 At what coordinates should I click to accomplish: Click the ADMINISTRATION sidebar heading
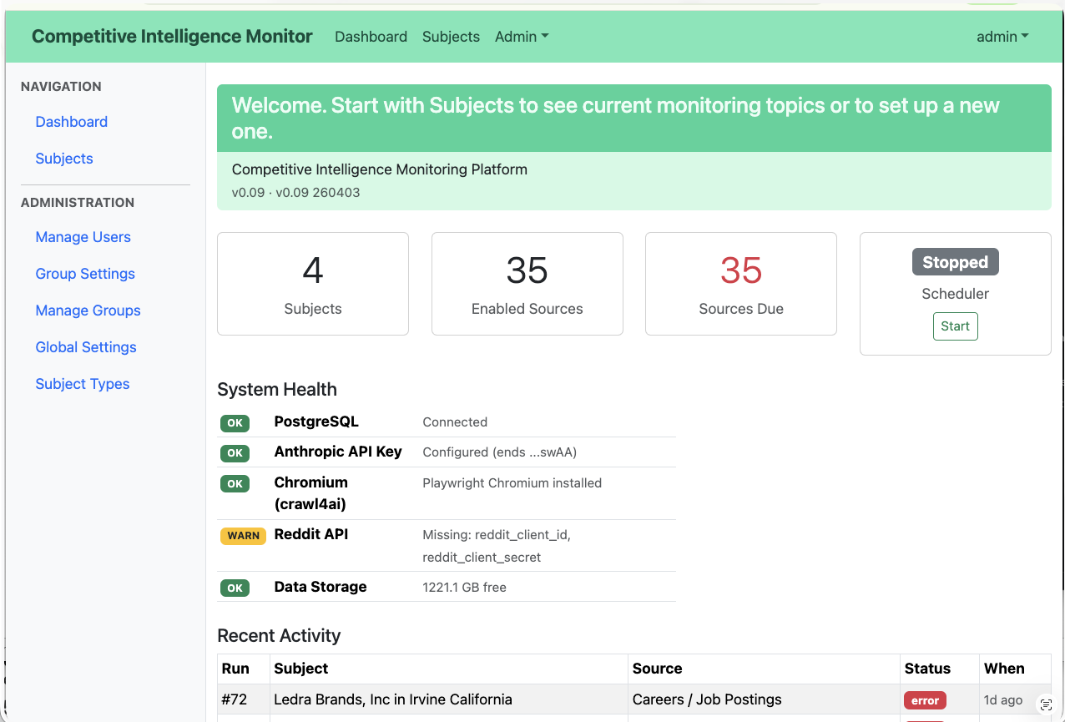(x=78, y=203)
